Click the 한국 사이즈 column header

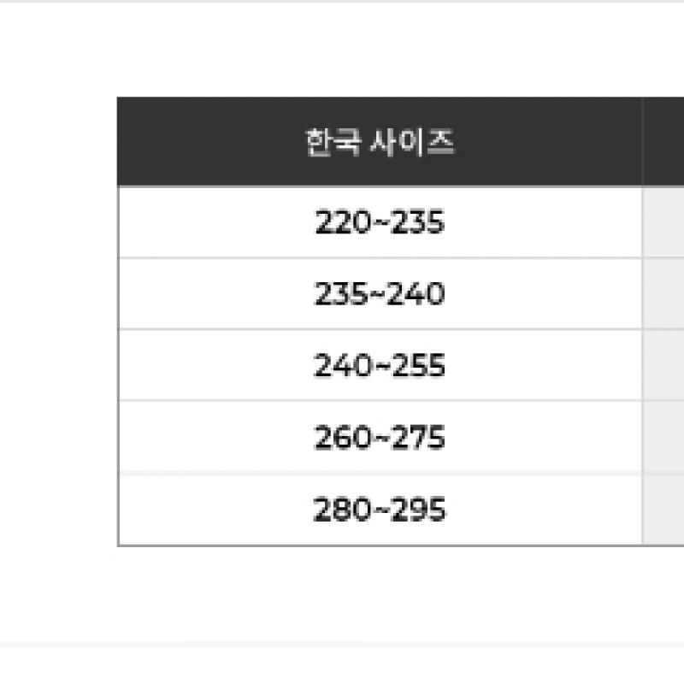coord(380,142)
